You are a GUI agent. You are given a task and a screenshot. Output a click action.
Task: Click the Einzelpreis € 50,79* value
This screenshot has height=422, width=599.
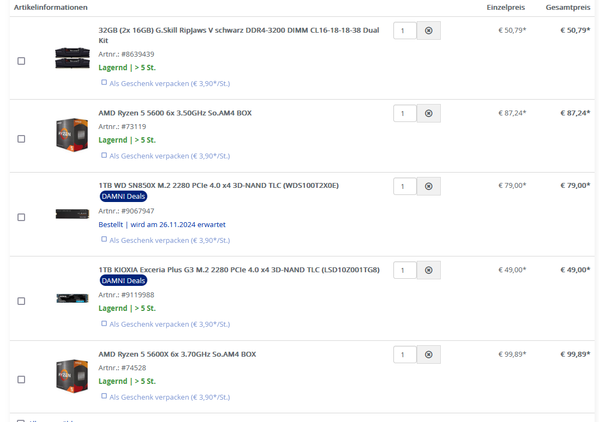pyautogui.click(x=512, y=30)
